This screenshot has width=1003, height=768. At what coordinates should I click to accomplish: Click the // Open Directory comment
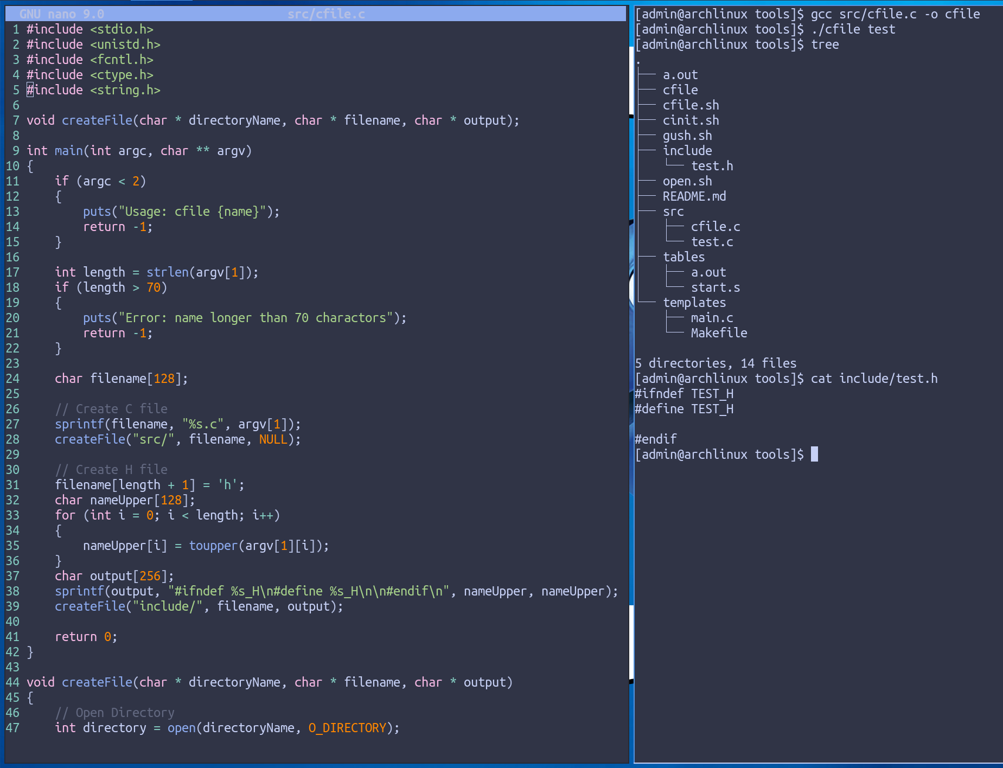tap(114, 713)
